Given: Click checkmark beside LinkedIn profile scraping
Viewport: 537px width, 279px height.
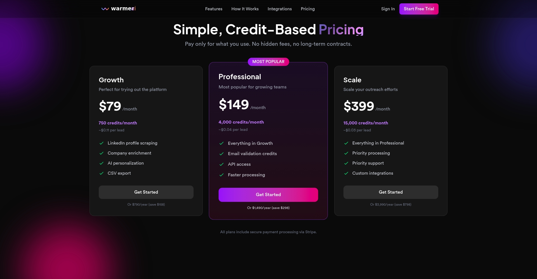Looking at the screenshot, I should click(x=102, y=143).
